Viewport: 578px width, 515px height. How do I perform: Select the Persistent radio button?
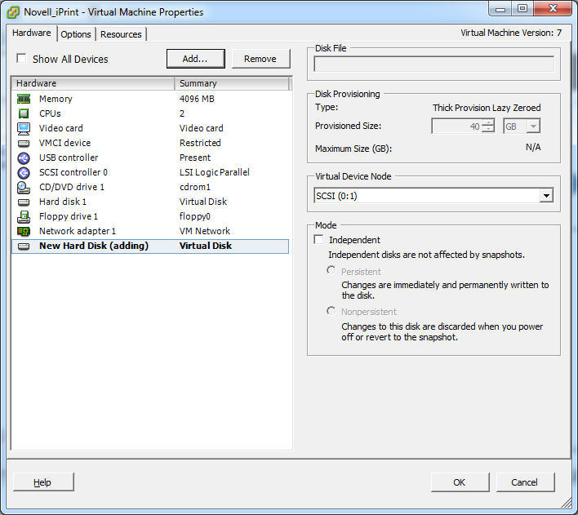tap(331, 270)
